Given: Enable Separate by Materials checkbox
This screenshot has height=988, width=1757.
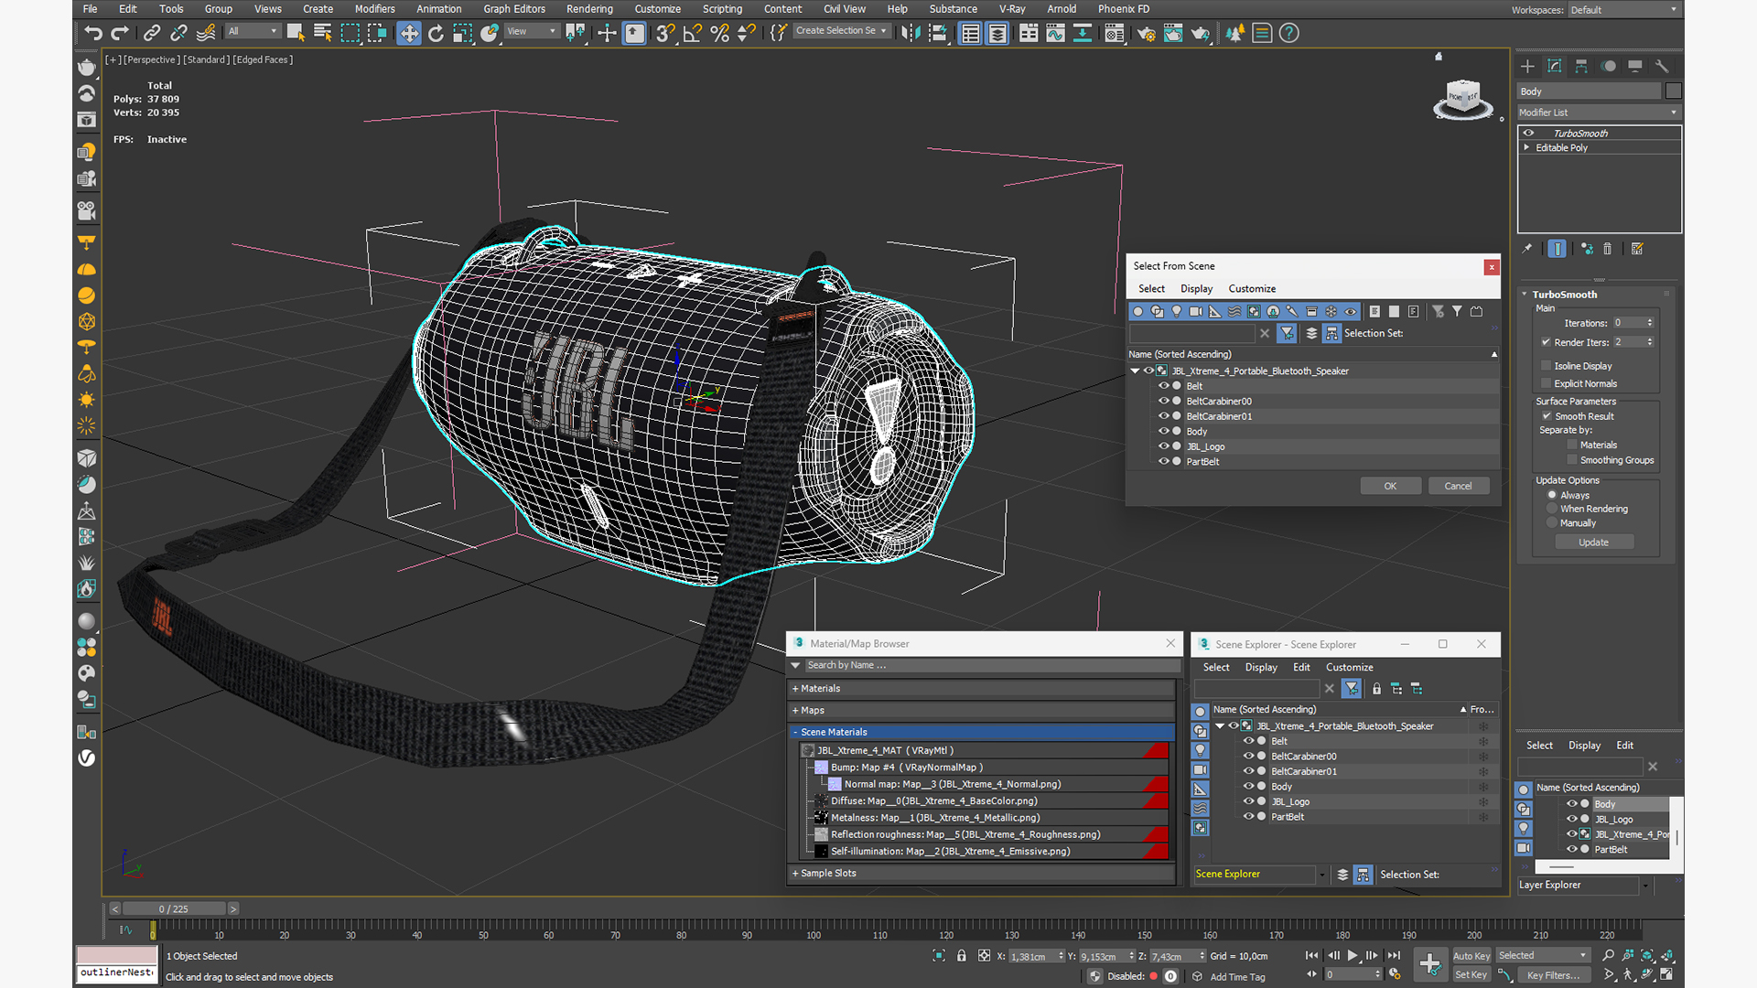Looking at the screenshot, I should (x=1571, y=446).
